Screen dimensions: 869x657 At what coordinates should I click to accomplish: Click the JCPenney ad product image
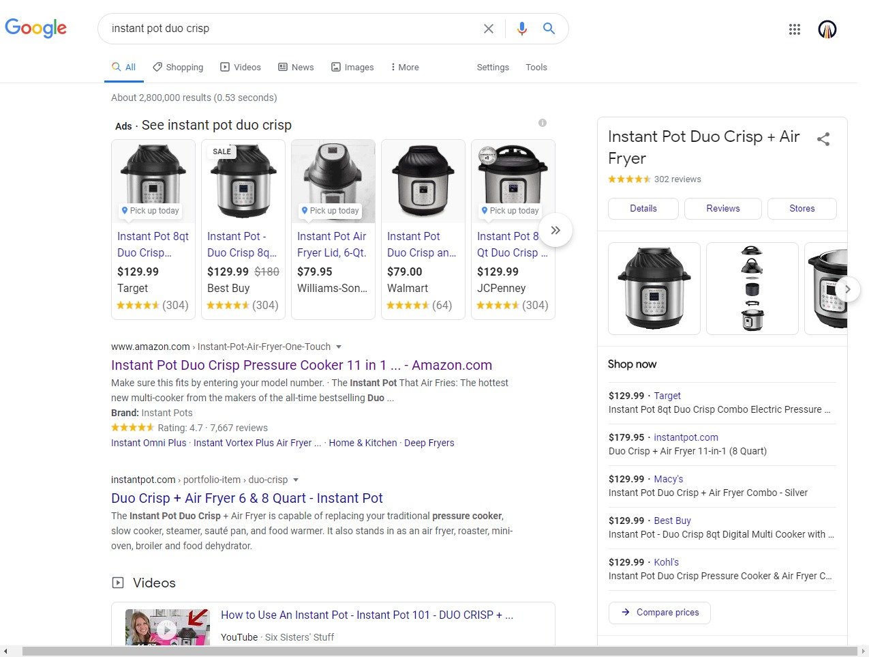pos(513,181)
